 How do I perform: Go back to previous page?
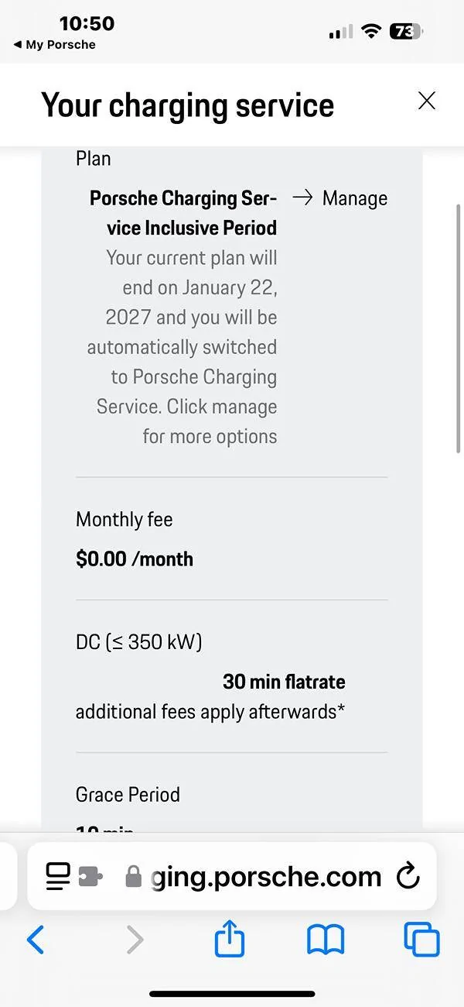[36, 940]
